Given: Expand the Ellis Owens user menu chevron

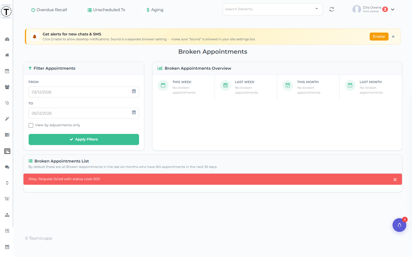Looking at the screenshot, I should pos(393,9).
